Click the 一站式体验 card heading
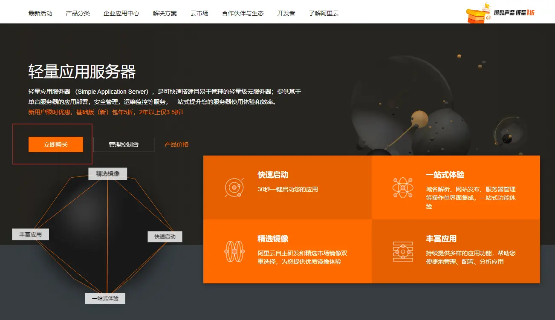Screen dimensions: 555x320 tap(445, 175)
